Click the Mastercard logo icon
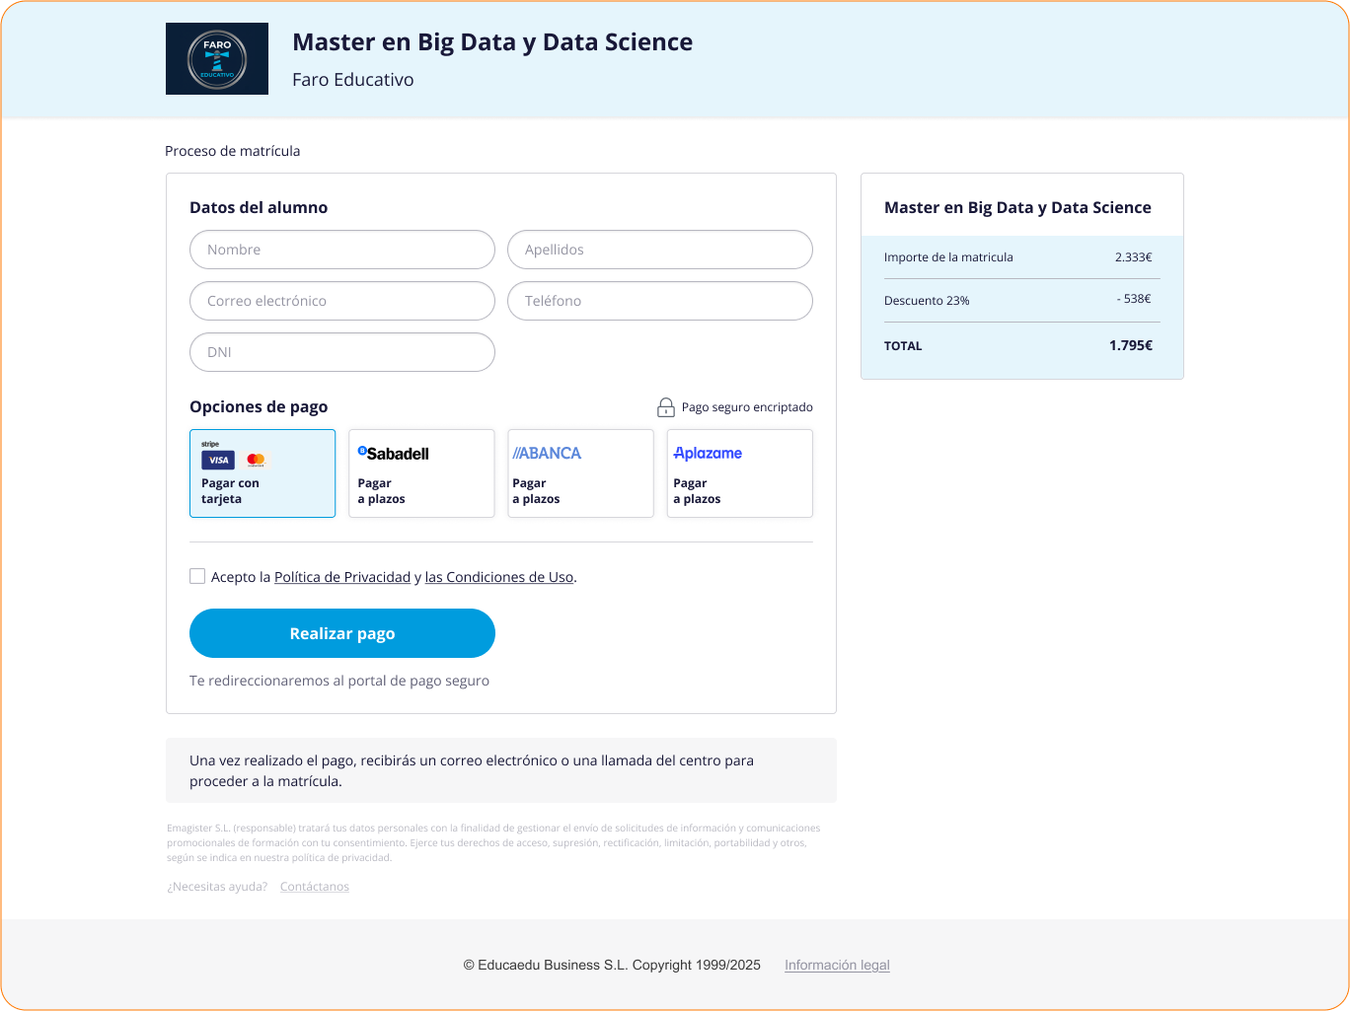Image resolution: width=1350 pixels, height=1011 pixels. tap(256, 461)
